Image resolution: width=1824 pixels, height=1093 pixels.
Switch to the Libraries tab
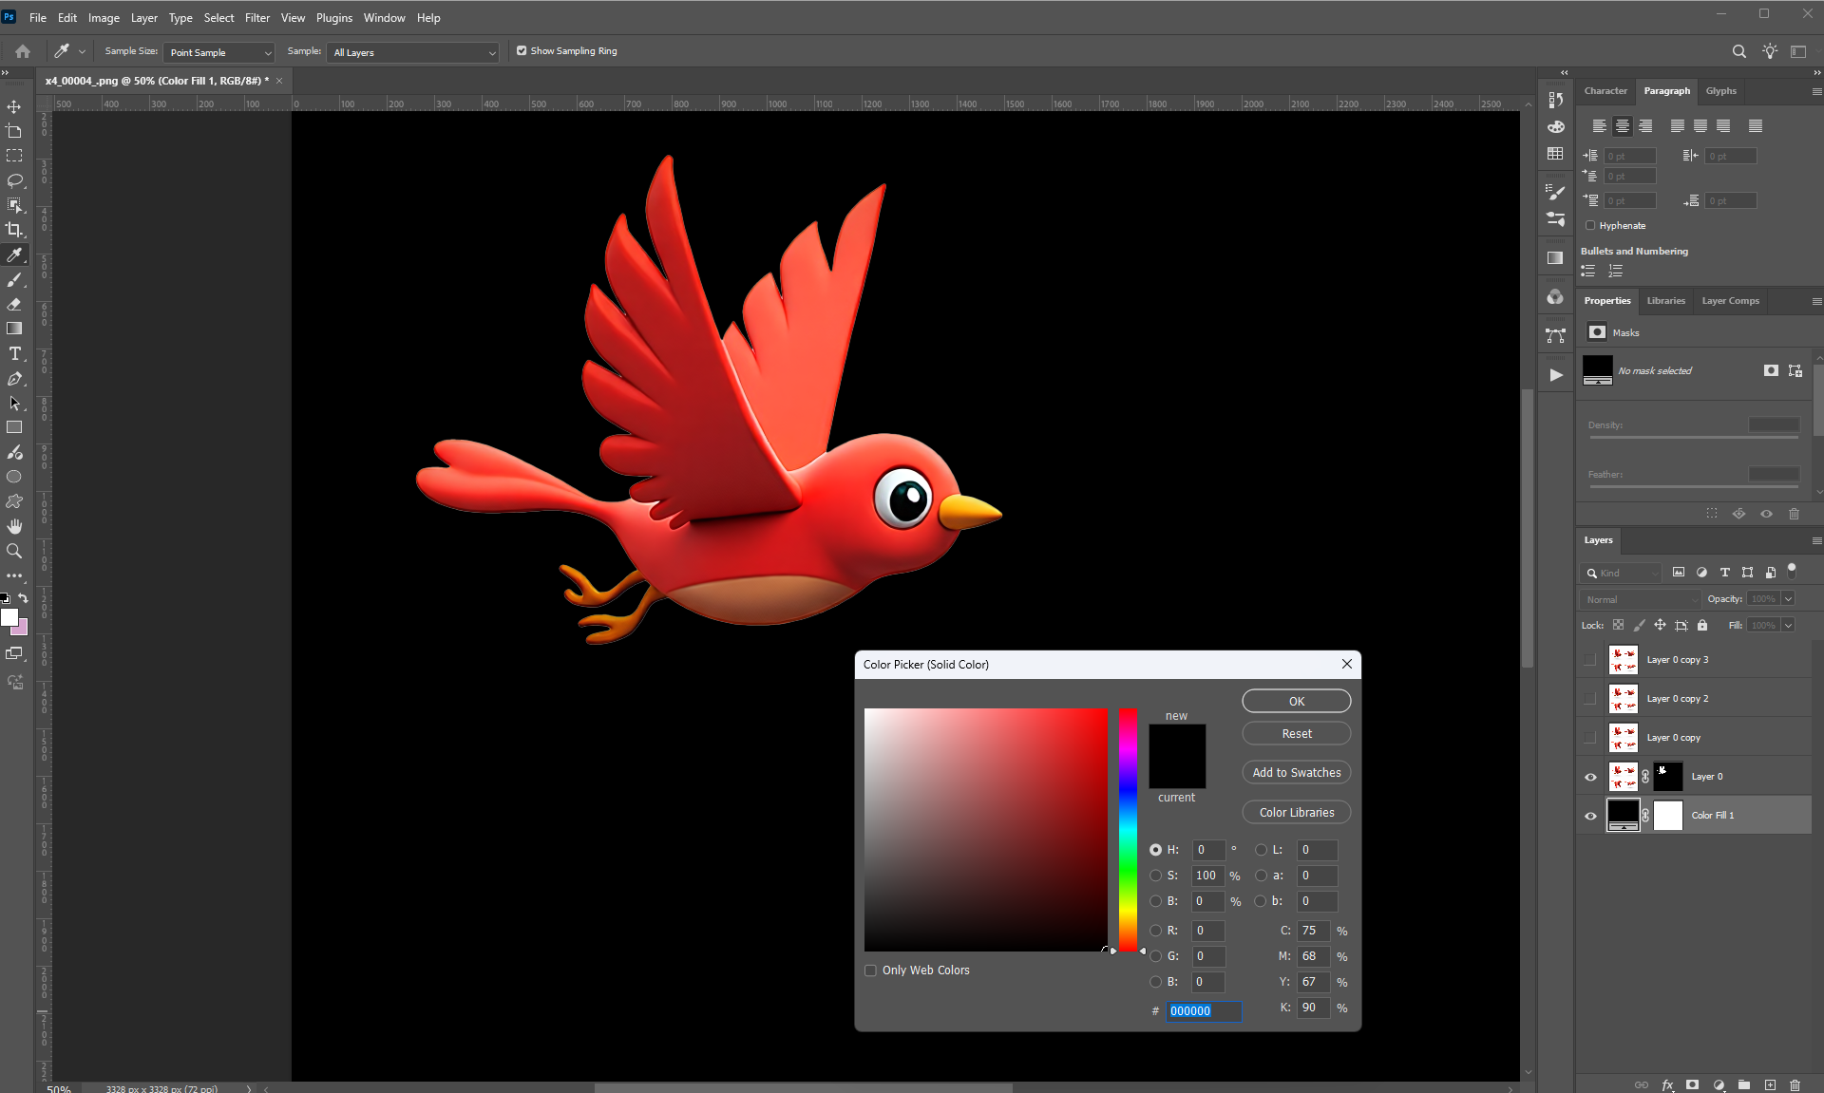coord(1665,301)
